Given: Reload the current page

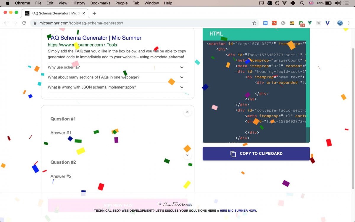Looking at the screenshot, I should (x=24, y=23).
